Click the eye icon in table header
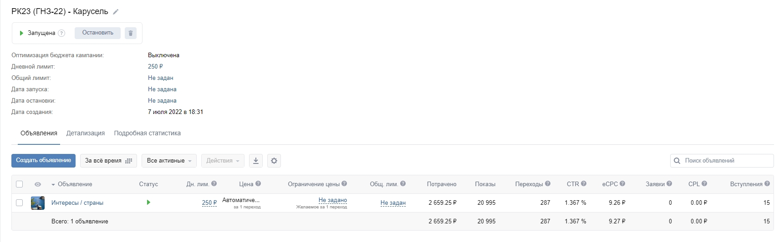779x242 pixels. coord(38,184)
